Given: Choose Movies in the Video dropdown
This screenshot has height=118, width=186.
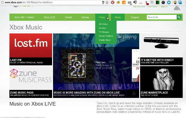Looking at the screenshot, I should pyautogui.click(x=102, y=28).
